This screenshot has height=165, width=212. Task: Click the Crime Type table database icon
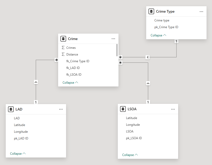tap(151, 11)
